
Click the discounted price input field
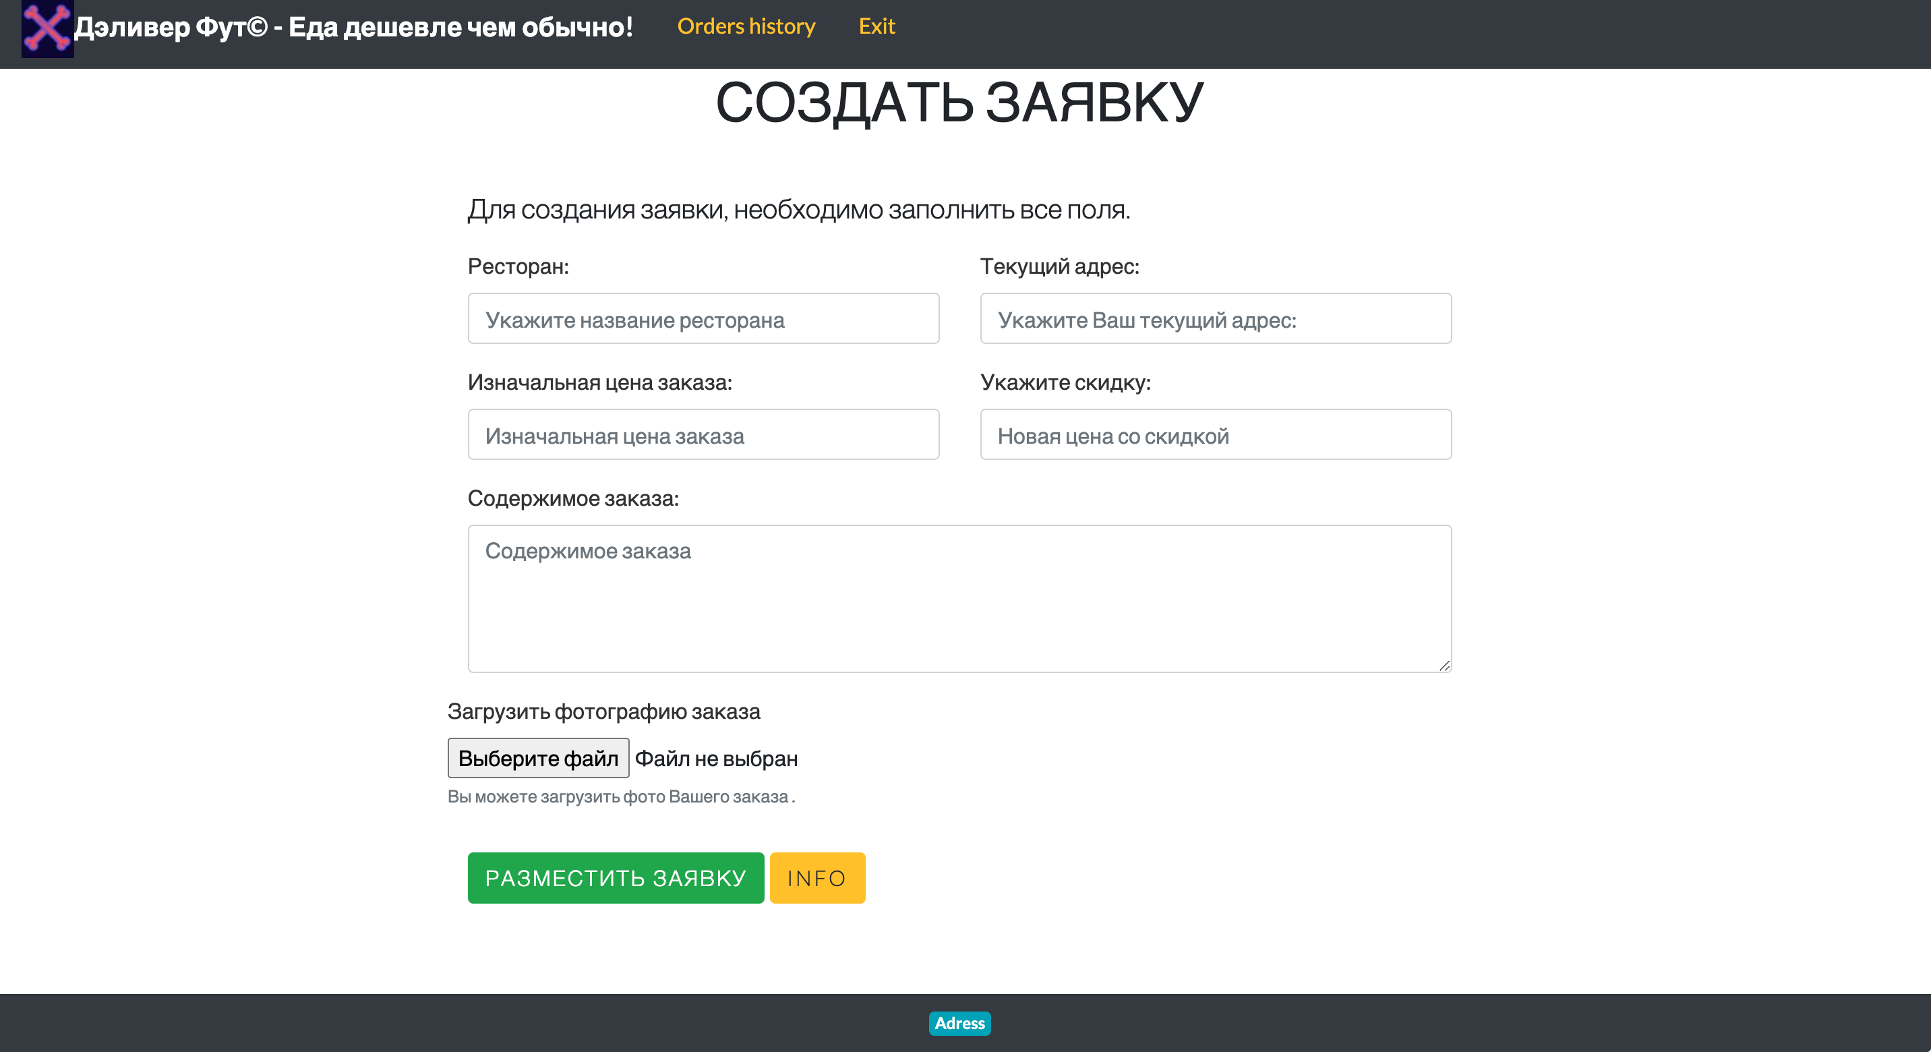pyautogui.click(x=1215, y=435)
